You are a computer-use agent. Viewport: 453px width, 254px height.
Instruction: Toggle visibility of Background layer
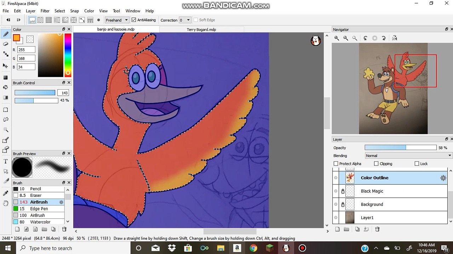point(336,204)
